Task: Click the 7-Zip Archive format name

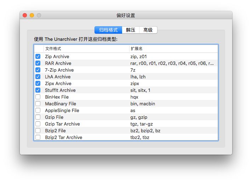Action: click(59, 70)
